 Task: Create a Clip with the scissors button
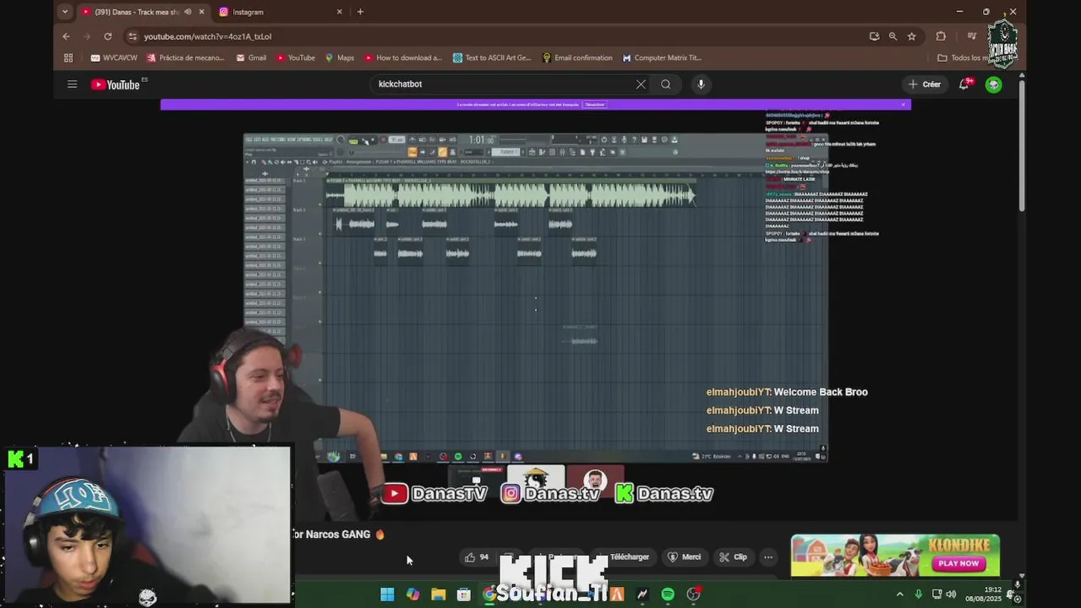click(x=733, y=557)
